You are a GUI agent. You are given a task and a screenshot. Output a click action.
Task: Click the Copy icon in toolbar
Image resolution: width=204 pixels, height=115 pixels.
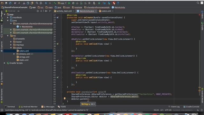pos(28,3)
